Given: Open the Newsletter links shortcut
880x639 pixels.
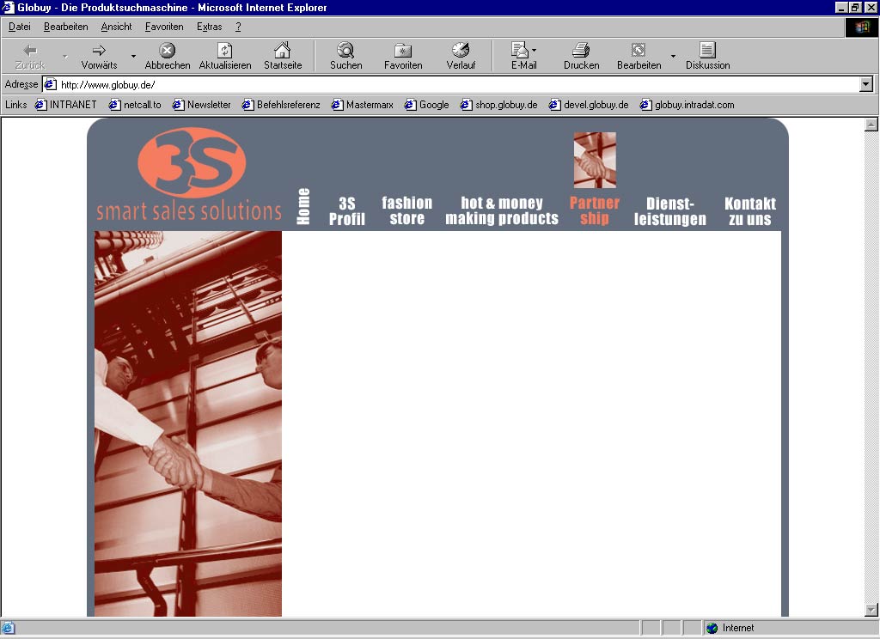Looking at the screenshot, I should coord(201,105).
